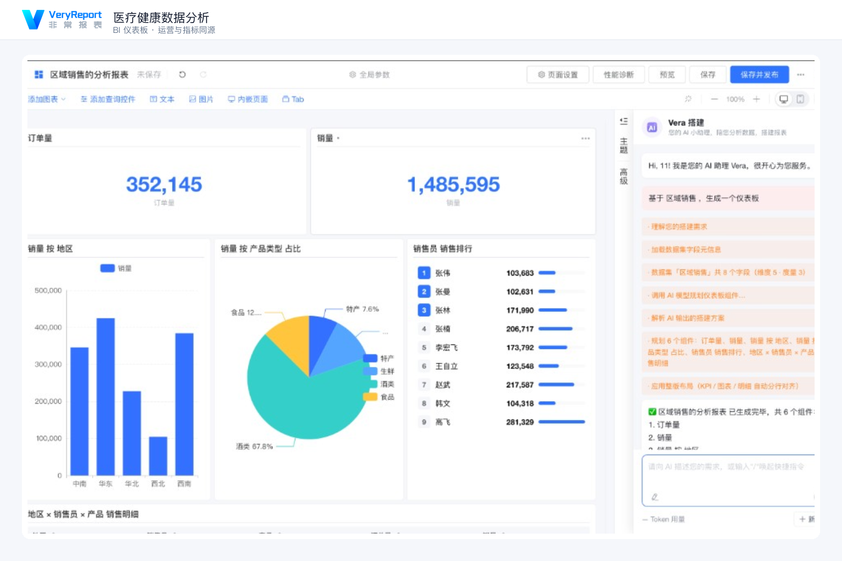Expand the Token 用量 section
The width and height of the screenshot is (842, 561).
point(664,519)
